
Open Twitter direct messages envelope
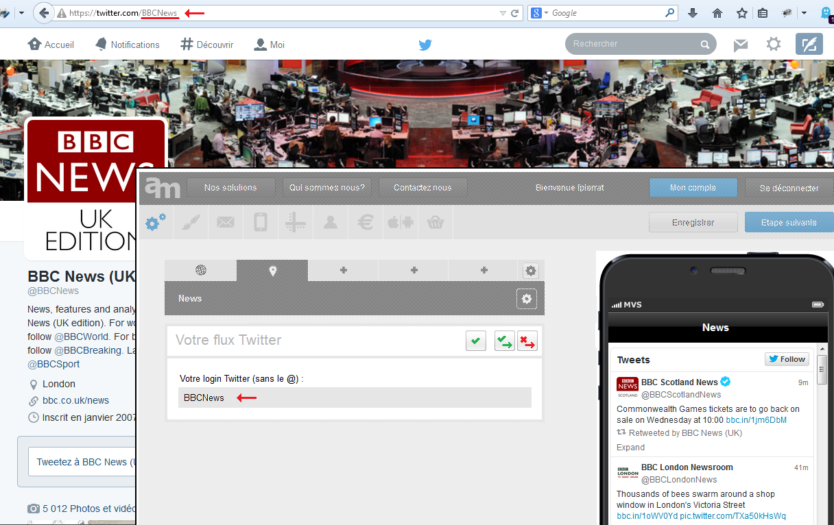[741, 45]
